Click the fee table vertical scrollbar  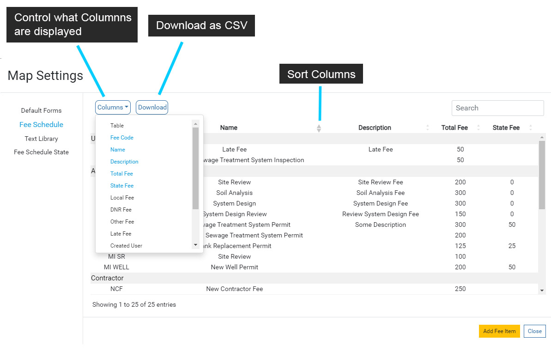tap(542, 176)
